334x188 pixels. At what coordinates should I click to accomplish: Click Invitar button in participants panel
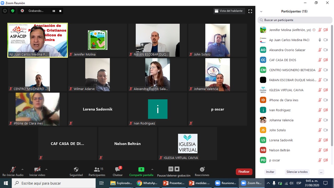(270, 172)
